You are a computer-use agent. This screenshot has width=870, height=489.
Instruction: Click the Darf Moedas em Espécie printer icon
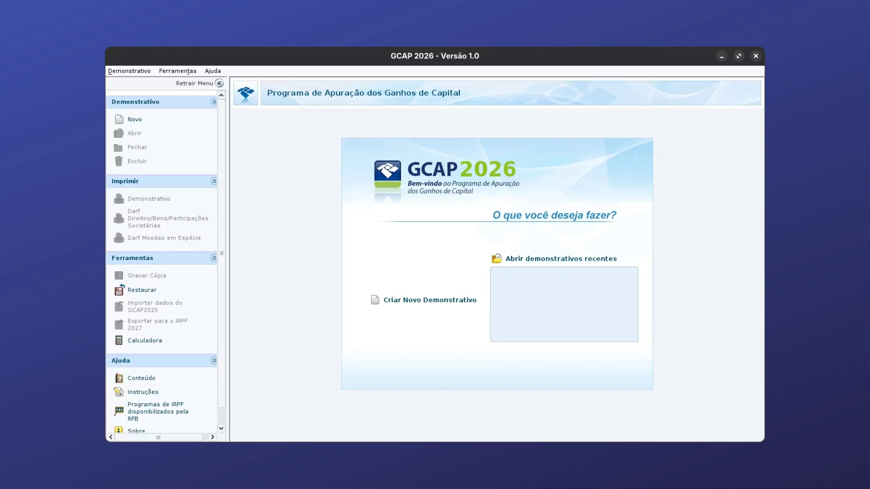coord(119,238)
